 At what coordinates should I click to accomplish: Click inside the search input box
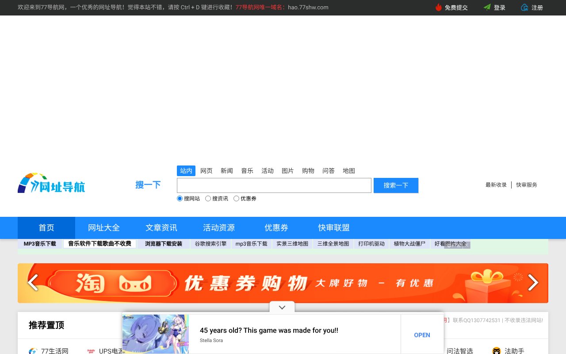pos(274,185)
